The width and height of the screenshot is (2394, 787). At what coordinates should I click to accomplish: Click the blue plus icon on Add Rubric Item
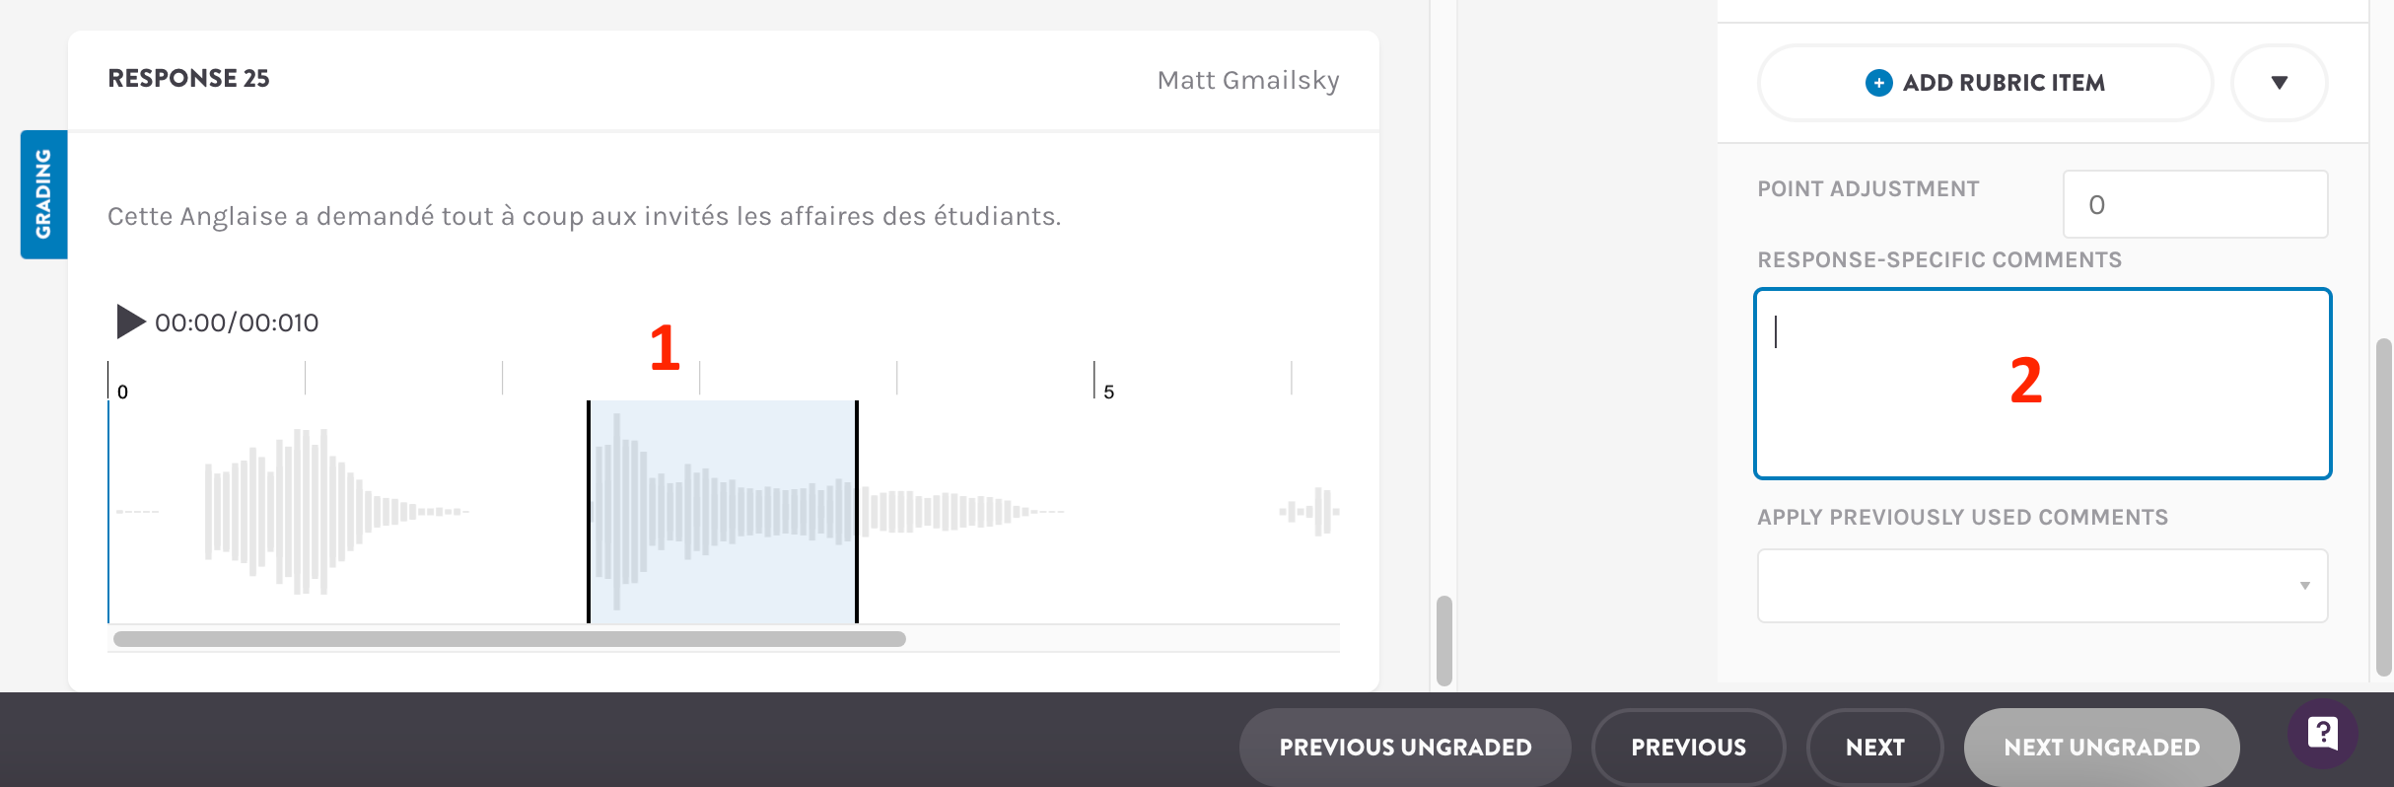click(x=1878, y=83)
